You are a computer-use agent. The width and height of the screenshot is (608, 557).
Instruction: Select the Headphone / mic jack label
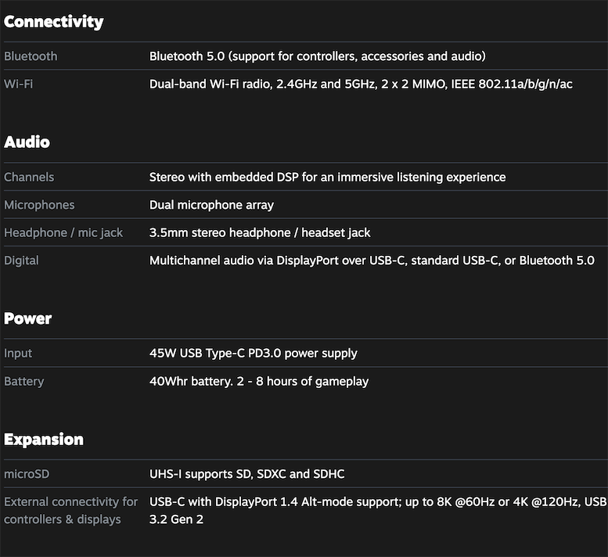63,232
